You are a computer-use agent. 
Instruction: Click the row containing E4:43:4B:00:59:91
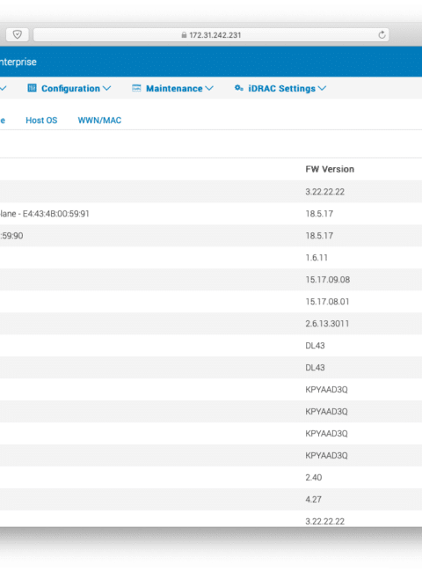pyautogui.click(x=211, y=214)
